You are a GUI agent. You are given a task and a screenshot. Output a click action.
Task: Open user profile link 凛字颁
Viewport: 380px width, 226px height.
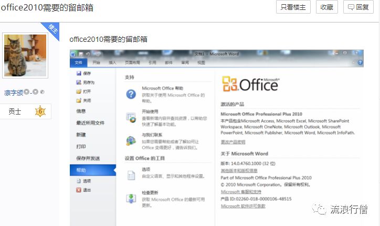click(x=14, y=93)
